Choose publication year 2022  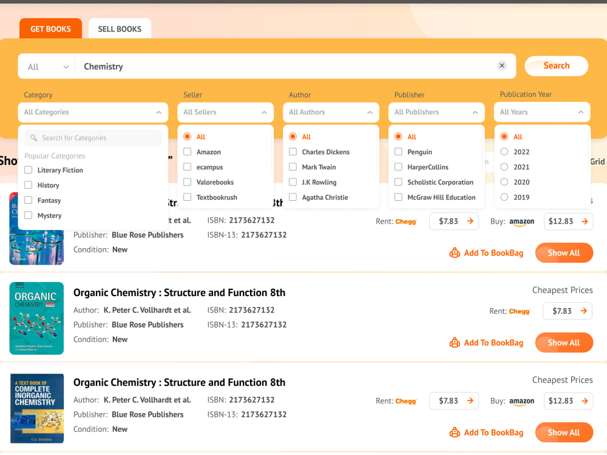click(504, 152)
